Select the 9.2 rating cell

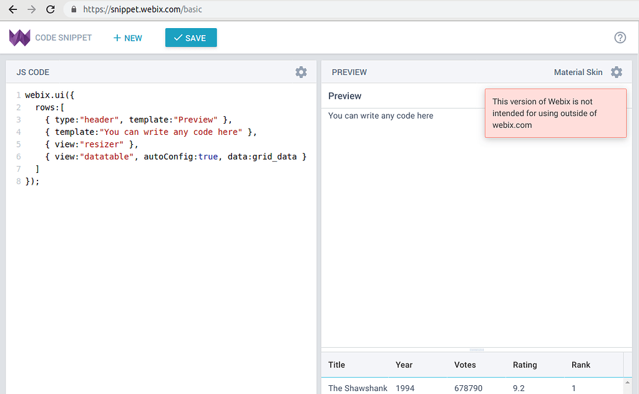click(x=535, y=388)
